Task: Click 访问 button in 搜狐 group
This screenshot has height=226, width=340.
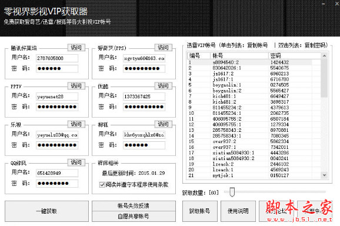Action: coord(163,124)
